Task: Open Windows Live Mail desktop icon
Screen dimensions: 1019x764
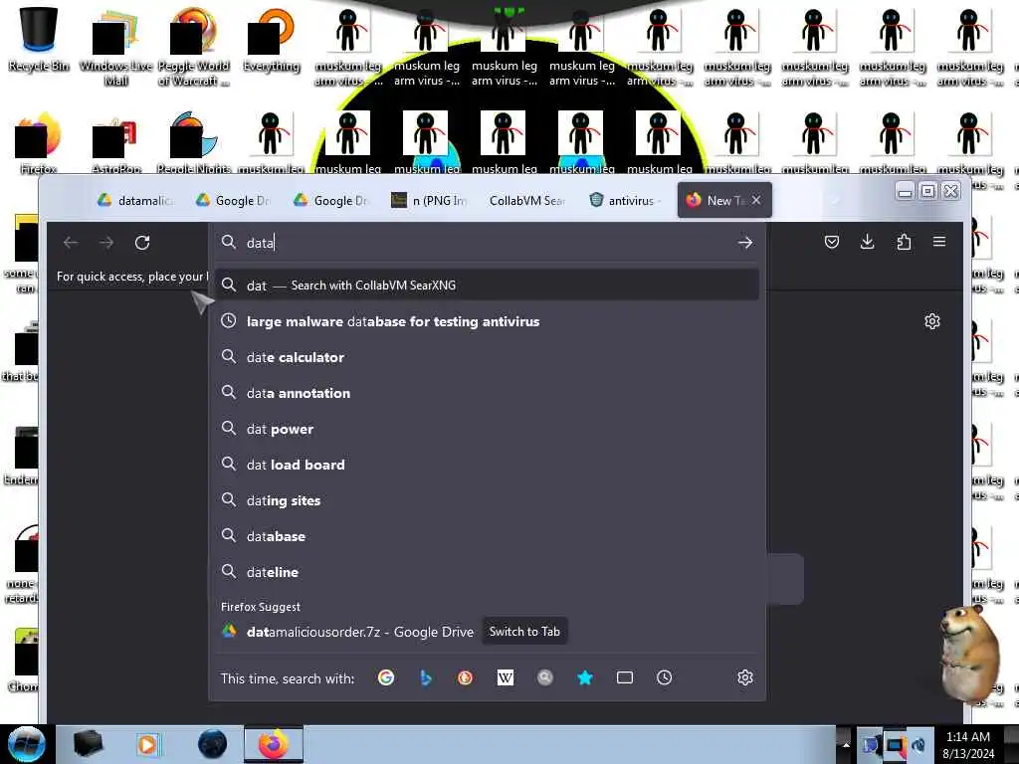Action: click(115, 46)
